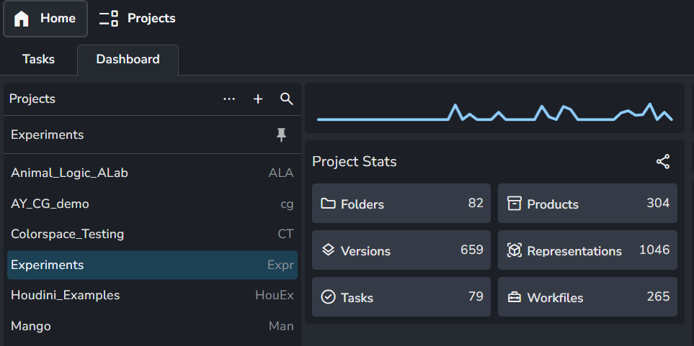
Task: Open the Projects navigation icon
Action: click(x=109, y=19)
